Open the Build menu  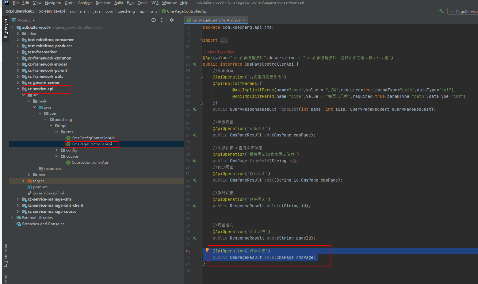(x=119, y=2)
